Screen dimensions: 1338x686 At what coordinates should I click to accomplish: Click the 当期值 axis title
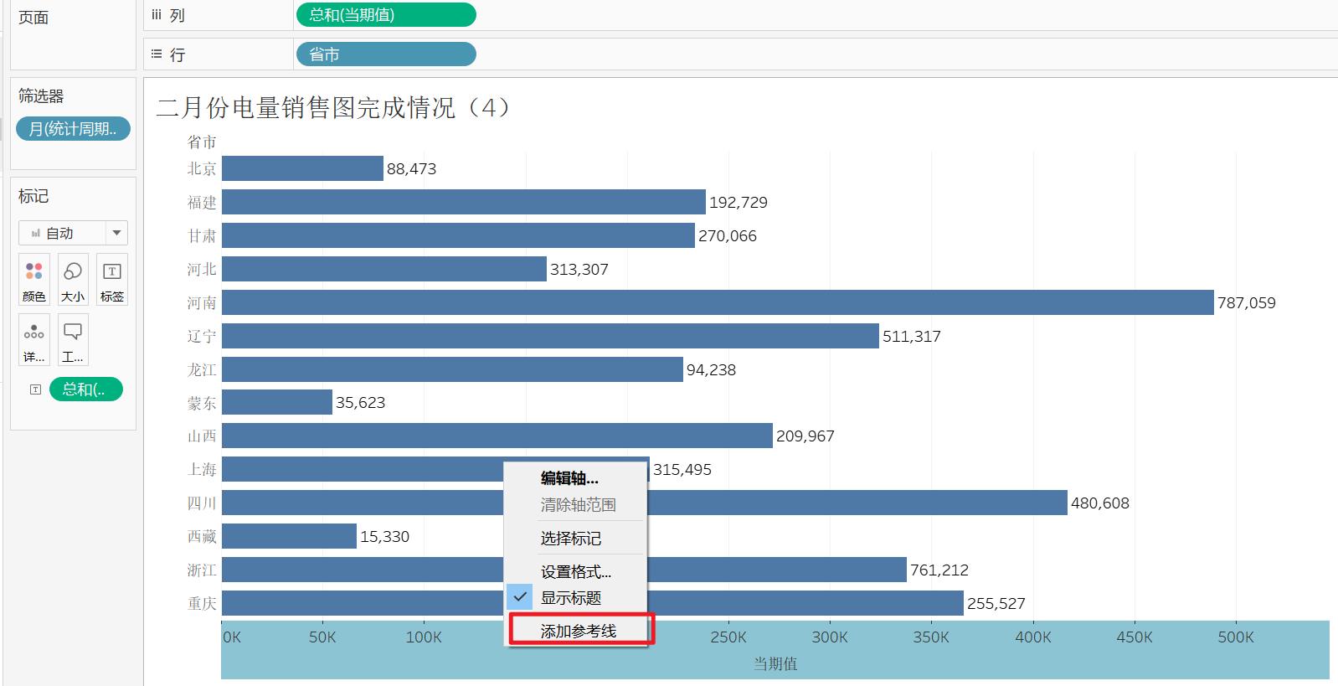775,663
